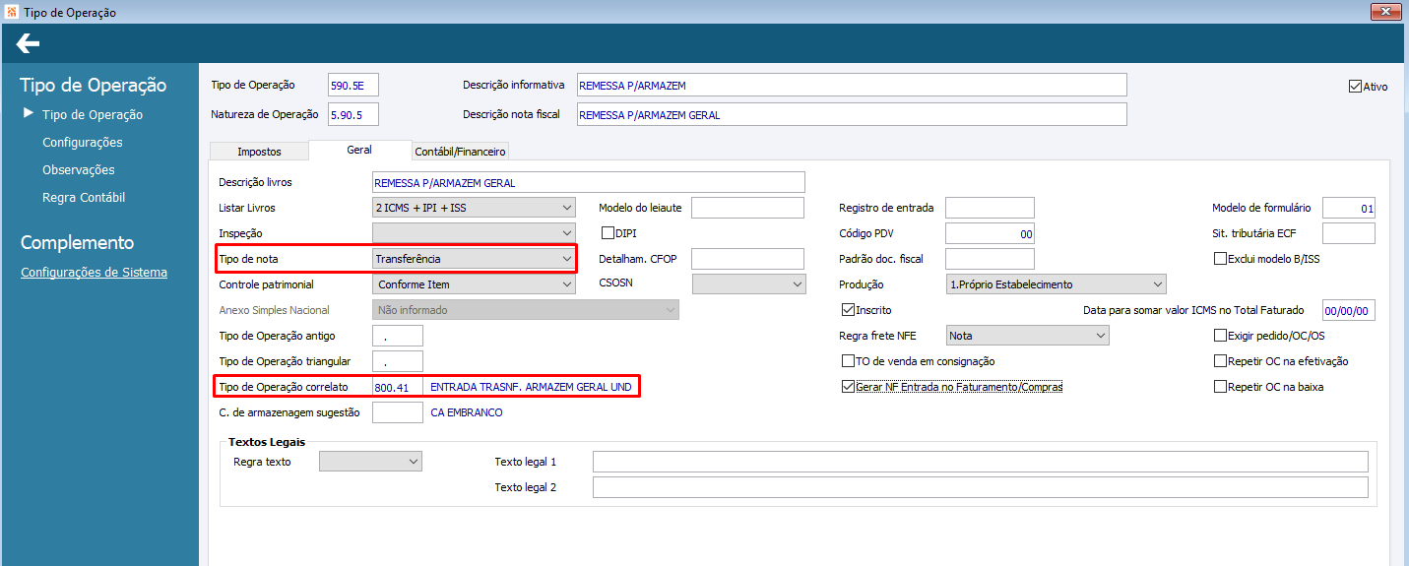Screen dimensions: 1409x566
Task: Edit the Descrição informativa field
Action: click(851, 86)
